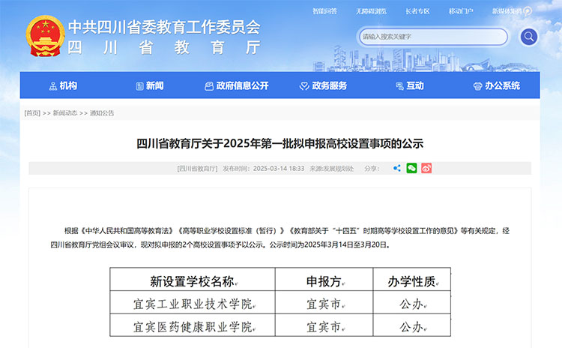Share article via WeChat icon

tap(411, 169)
